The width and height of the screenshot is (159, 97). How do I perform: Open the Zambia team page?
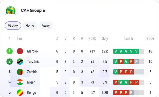[32, 72]
